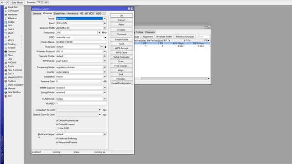
Task: Open a New Terminal
Action: [x=15, y=70]
